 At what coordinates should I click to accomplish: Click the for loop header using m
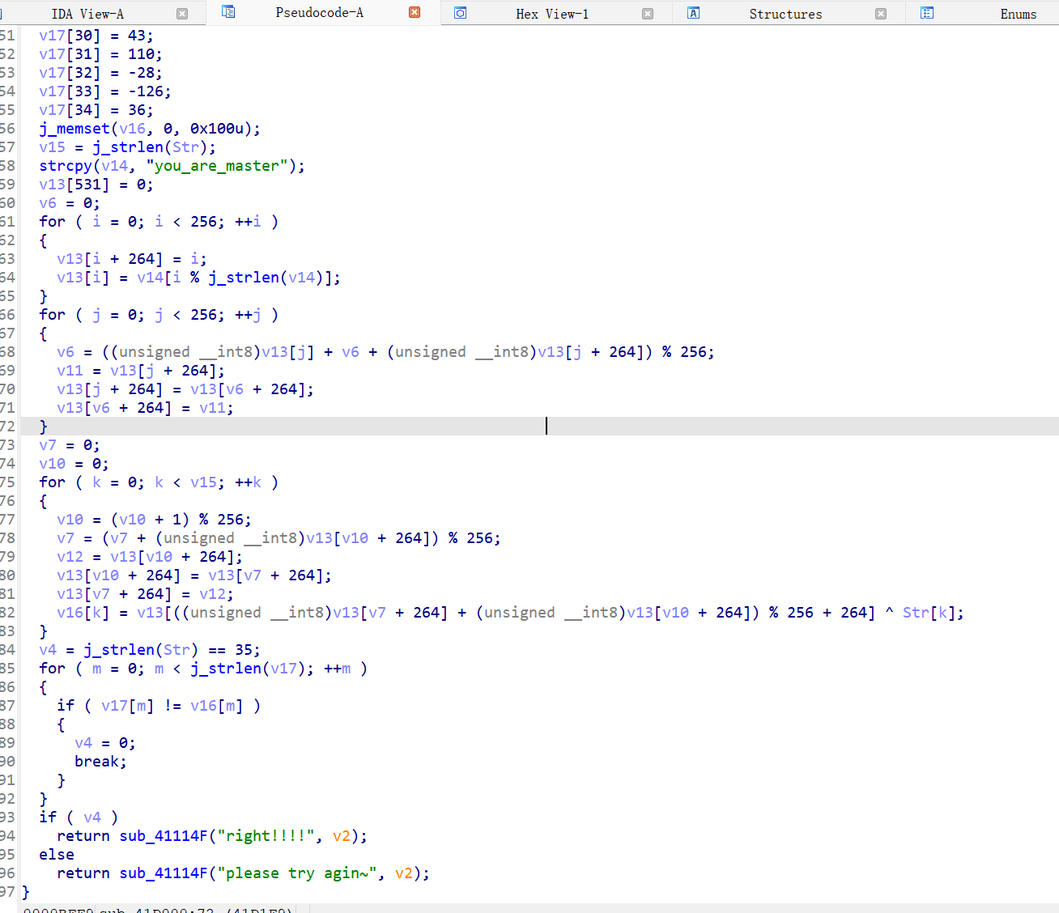pos(203,669)
